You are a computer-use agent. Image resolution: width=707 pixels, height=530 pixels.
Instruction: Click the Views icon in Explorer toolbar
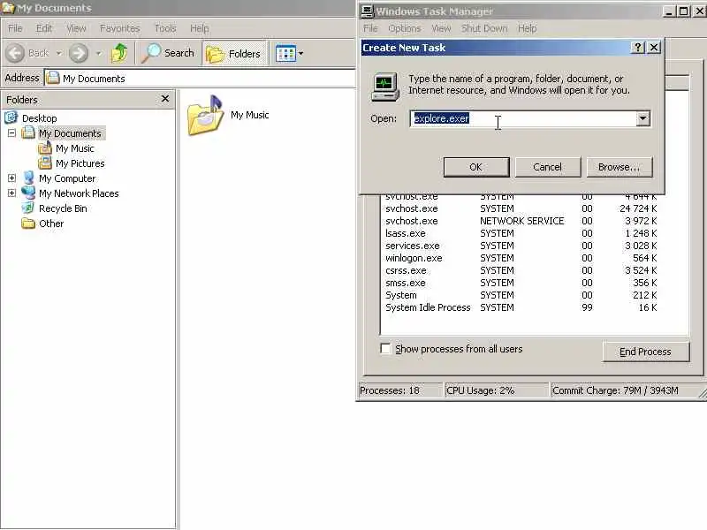(x=285, y=54)
